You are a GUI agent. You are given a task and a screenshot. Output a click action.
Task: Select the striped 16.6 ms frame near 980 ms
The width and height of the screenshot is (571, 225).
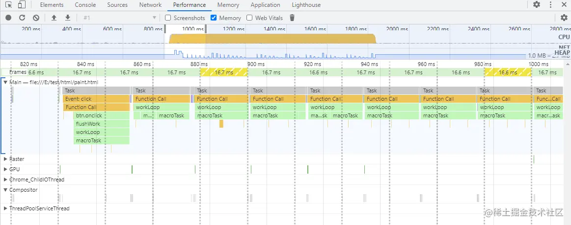(x=508, y=72)
